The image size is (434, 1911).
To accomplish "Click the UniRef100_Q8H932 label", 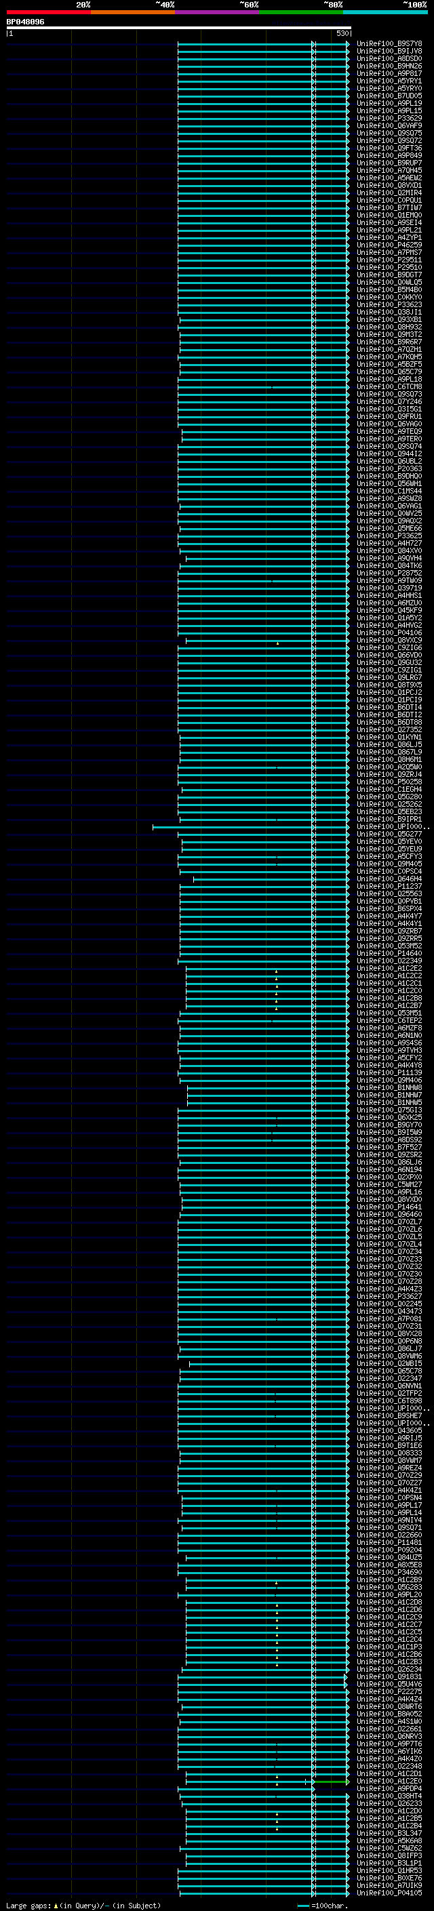I will pyautogui.click(x=389, y=327).
